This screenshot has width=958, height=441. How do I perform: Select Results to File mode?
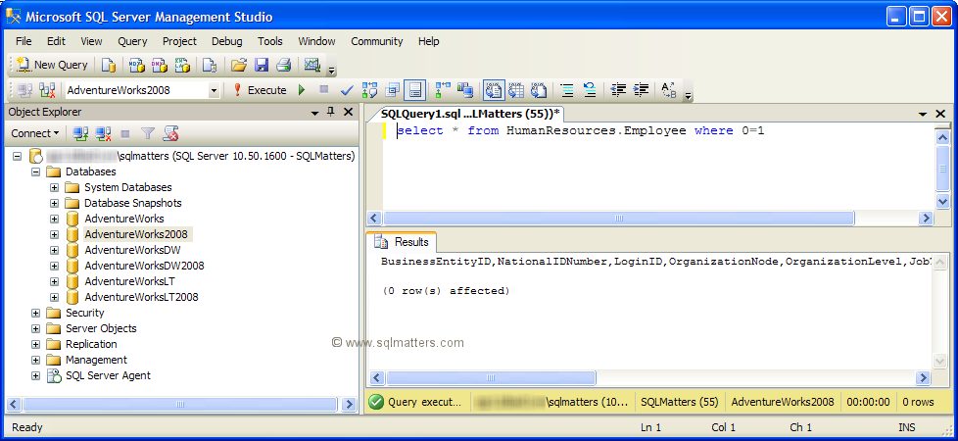539,90
